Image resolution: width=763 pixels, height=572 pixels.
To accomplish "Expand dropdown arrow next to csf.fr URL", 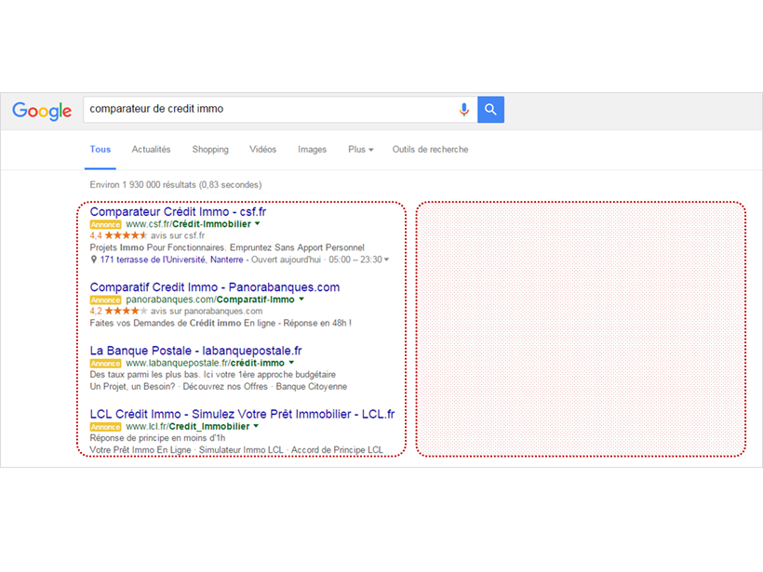I will [x=258, y=224].
